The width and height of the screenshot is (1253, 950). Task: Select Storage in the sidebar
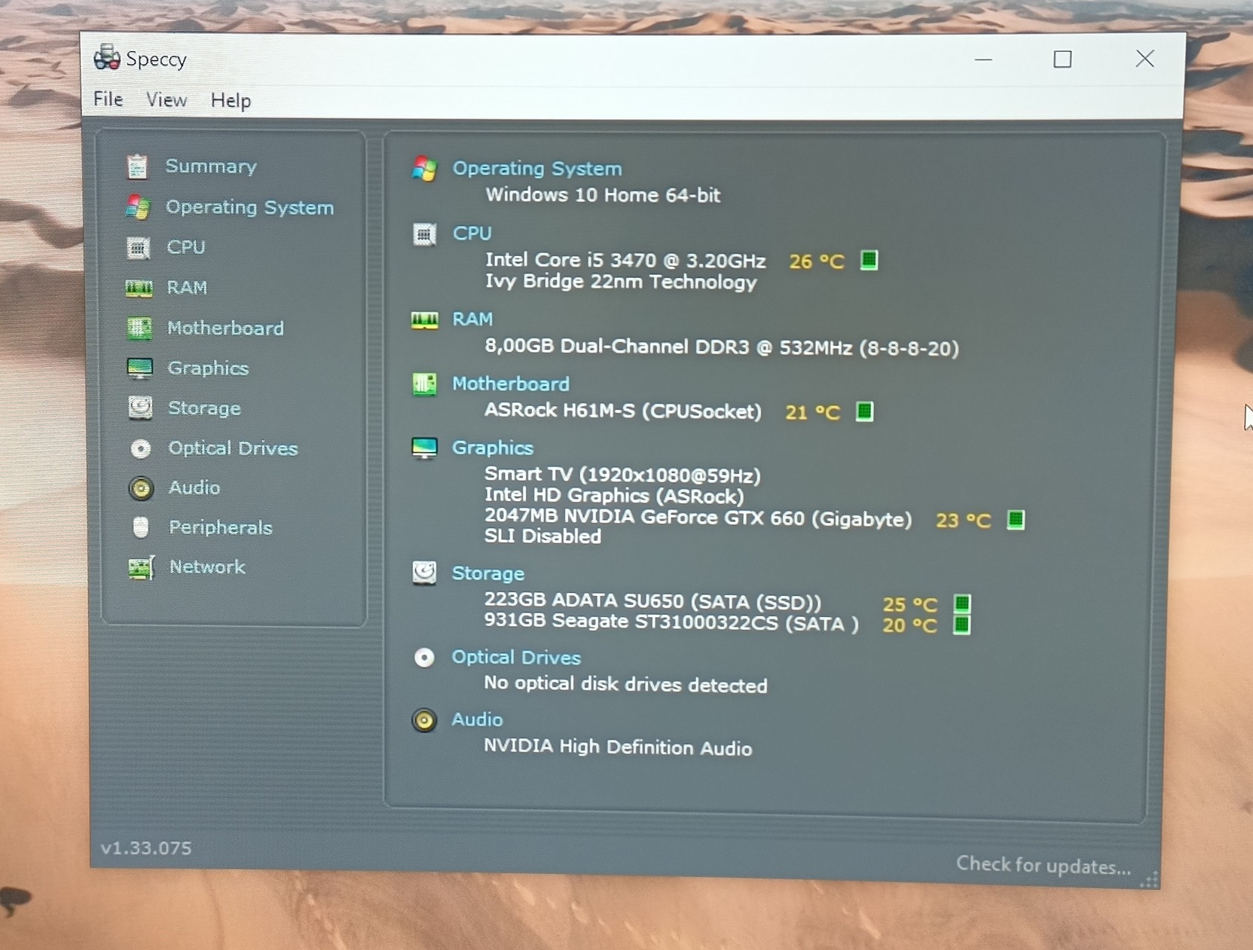(204, 408)
